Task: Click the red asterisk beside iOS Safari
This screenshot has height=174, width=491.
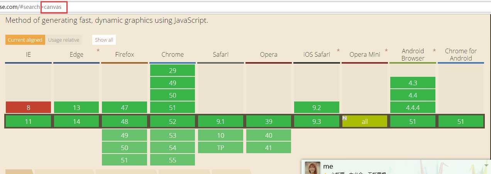Action: (338, 51)
